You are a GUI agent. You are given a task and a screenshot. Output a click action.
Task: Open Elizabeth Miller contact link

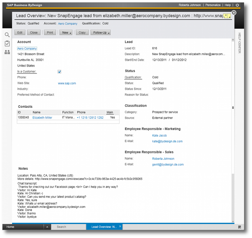coord(42,117)
